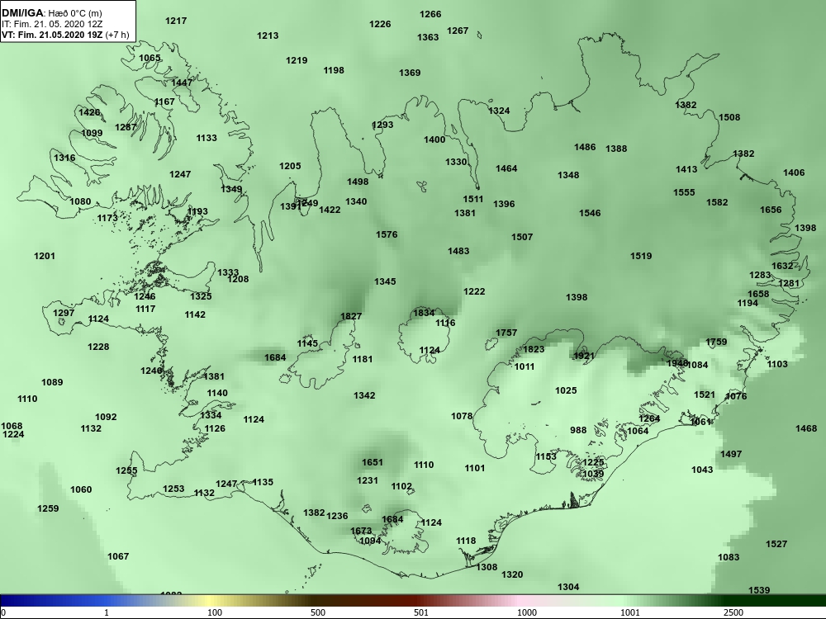The height and width of the screenshot is (619, 826).
Task: Select the value 1464
Action: click(506, 168)
